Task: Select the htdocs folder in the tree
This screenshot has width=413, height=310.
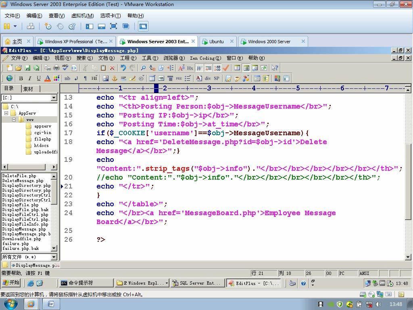Action: point(42,145)
